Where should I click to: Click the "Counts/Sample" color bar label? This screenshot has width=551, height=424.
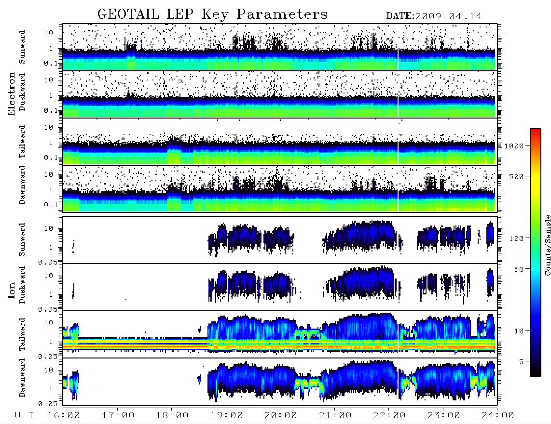coord(547,245)
